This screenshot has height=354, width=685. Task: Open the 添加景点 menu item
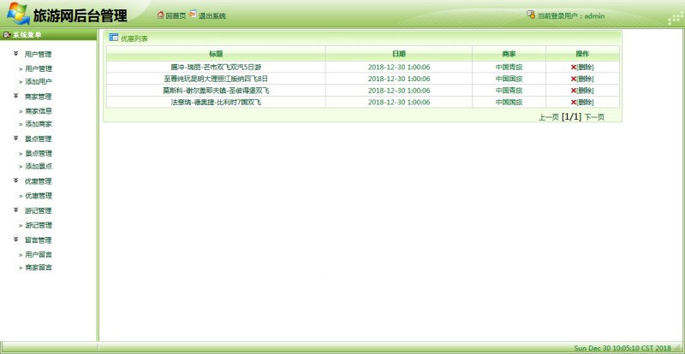(39, 166)
